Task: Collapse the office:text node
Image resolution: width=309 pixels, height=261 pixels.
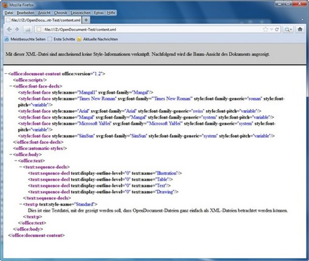Action: (16, 161)
